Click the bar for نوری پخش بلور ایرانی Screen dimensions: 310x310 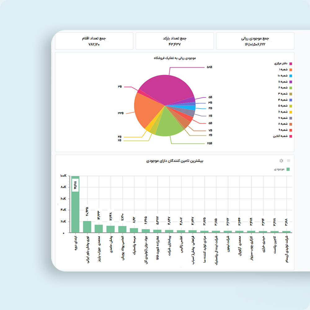[x=87, y=227]
